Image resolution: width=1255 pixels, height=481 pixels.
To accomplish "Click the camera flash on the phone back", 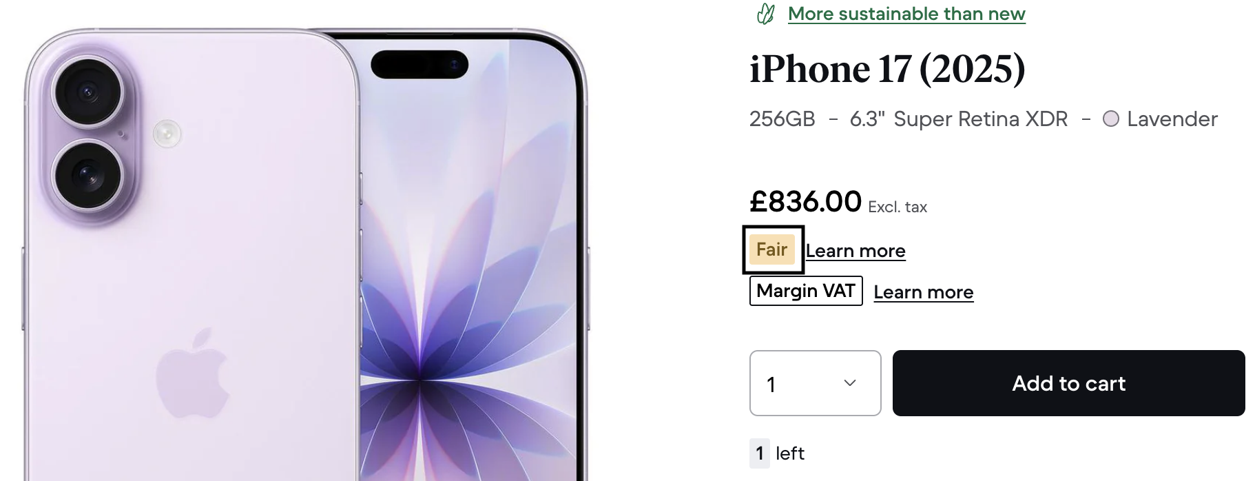I will point(167,133).
